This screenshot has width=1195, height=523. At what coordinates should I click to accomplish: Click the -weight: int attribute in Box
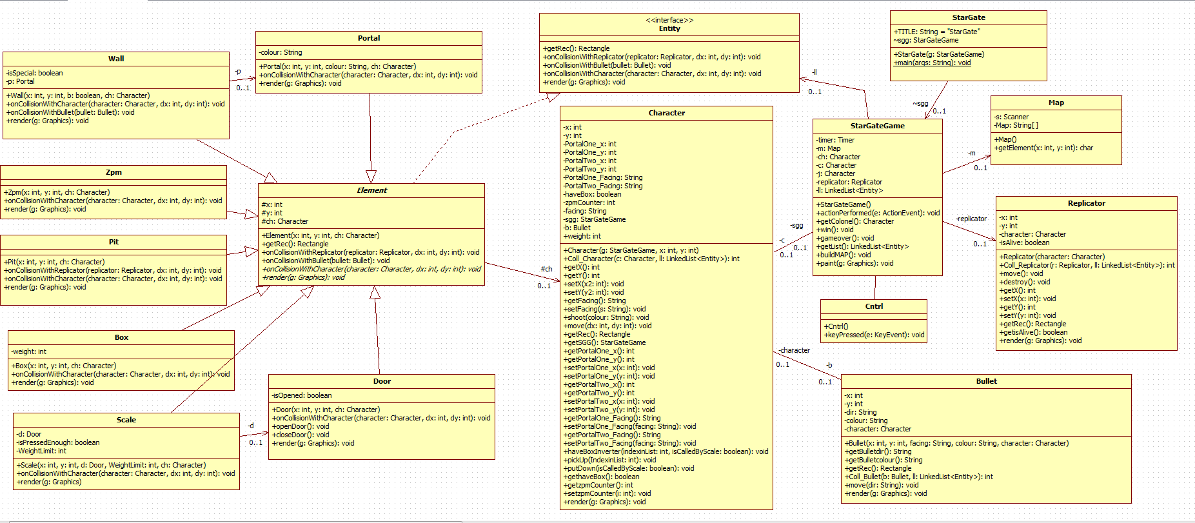click(28, 351)
